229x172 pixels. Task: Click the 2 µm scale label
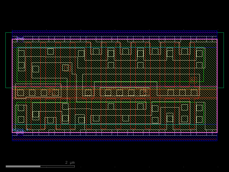coord(70,163)
